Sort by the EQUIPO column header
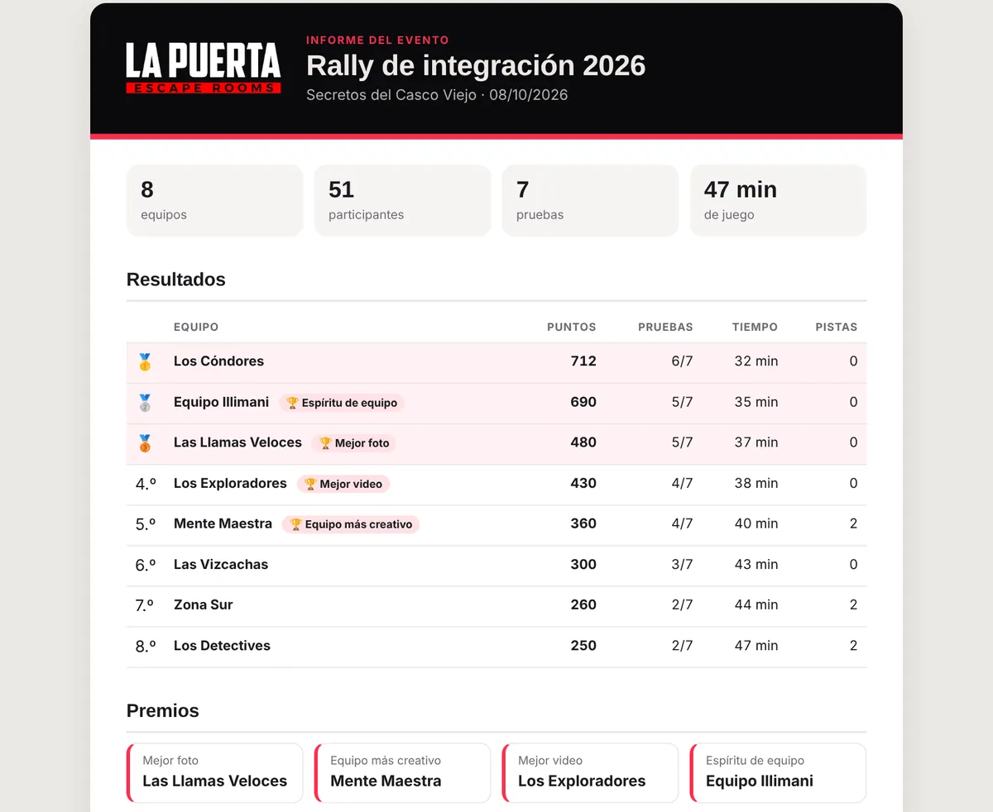 point(196,327)
